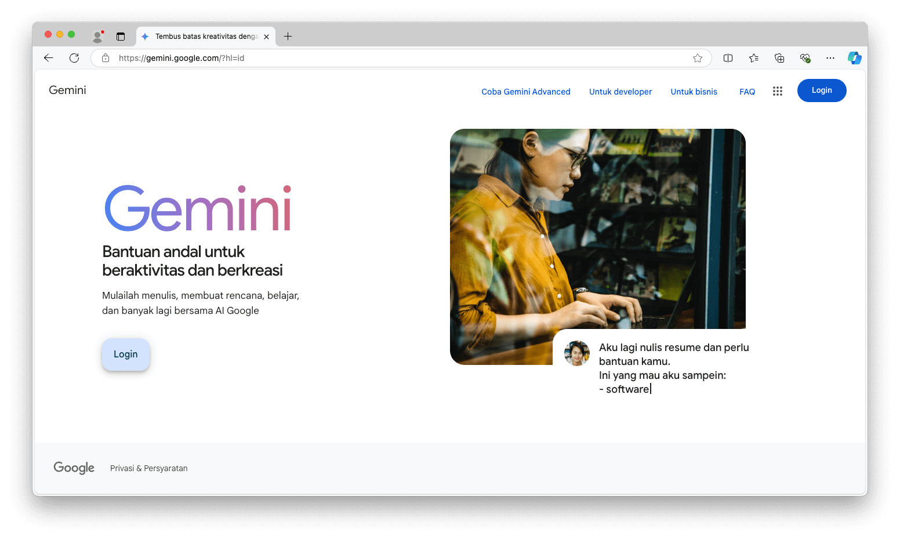Select Coba Gemini Advanced
Viewport: 900px width, 539px height.
click(x=525, y=91)
